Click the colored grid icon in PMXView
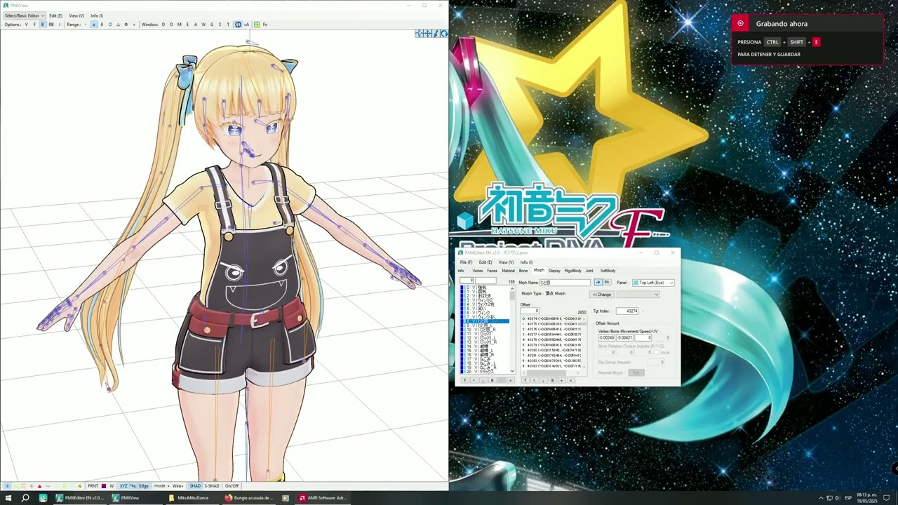This screenshot has width=898, height=505. pyautogui.click(x=257, y=25)
